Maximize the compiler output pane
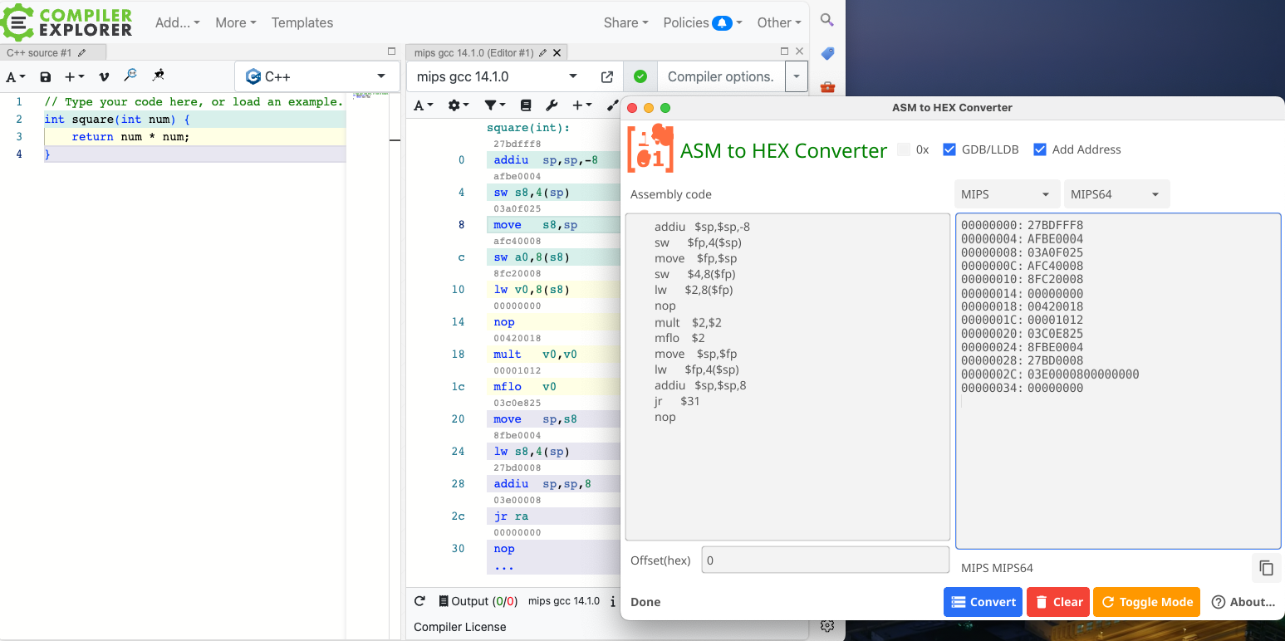1285x641 pixels. pyautogui.click(x=784, y=51)
